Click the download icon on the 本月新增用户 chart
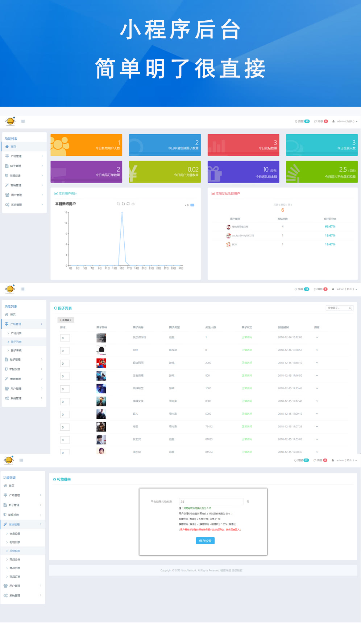Screen dimensions: 361x623 [133, 204]
